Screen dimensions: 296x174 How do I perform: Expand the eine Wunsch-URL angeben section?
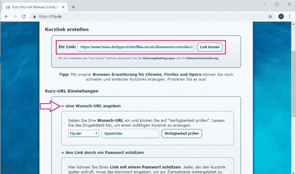91,106
